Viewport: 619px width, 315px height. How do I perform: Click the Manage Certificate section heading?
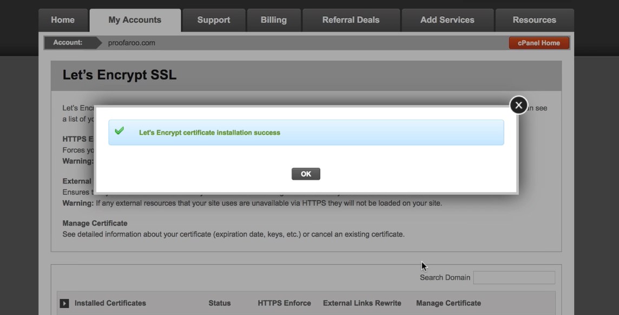click(95, 224)
